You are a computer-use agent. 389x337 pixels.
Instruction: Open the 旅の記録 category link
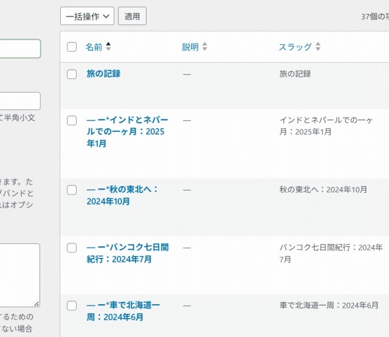(103, 74)
